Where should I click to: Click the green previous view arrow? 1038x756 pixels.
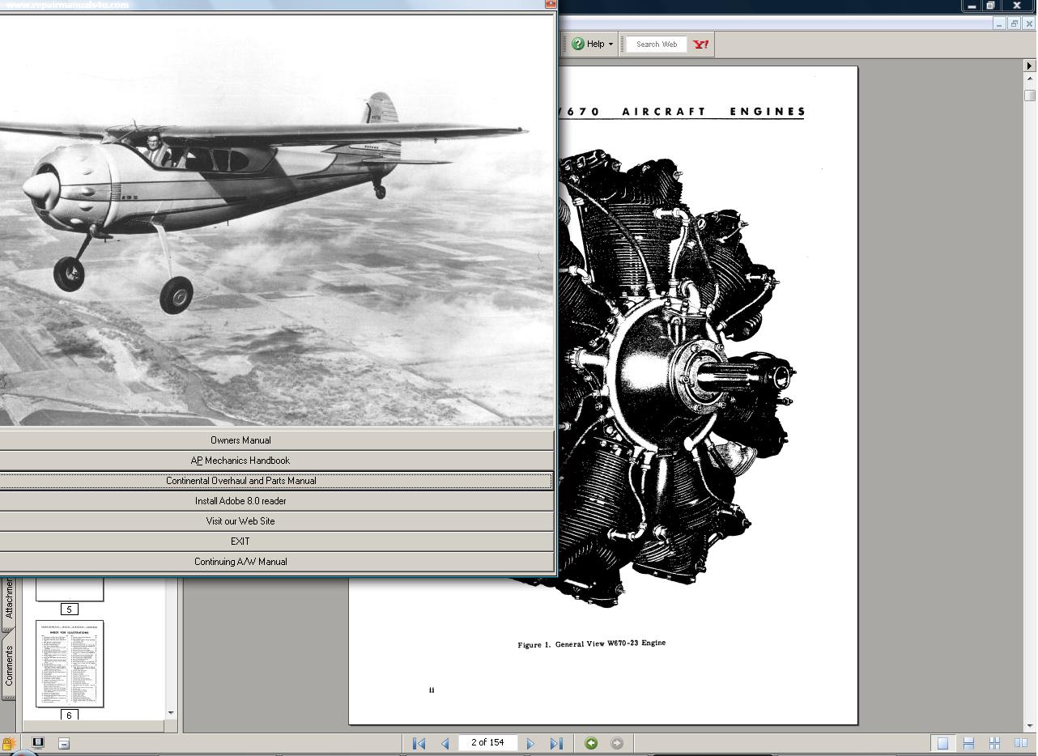tap(591, 742)
